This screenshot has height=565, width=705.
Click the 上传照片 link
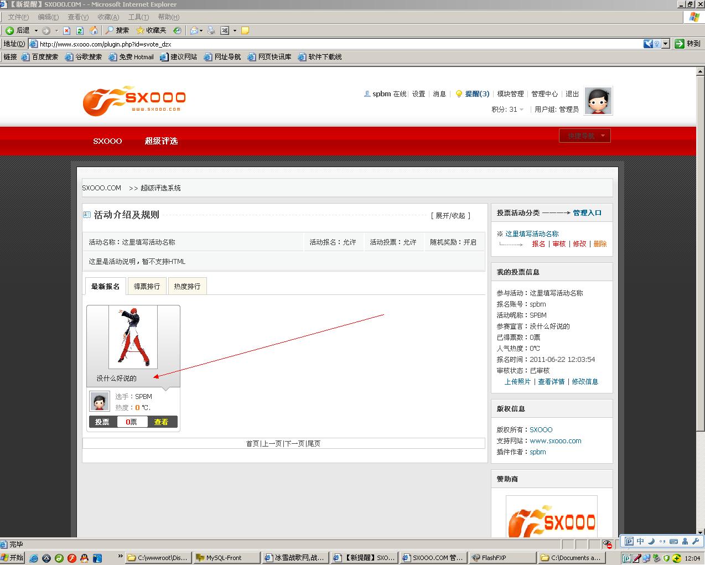click(517, 382)
